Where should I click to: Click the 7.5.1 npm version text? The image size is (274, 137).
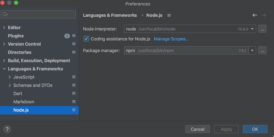coord(242,51)
